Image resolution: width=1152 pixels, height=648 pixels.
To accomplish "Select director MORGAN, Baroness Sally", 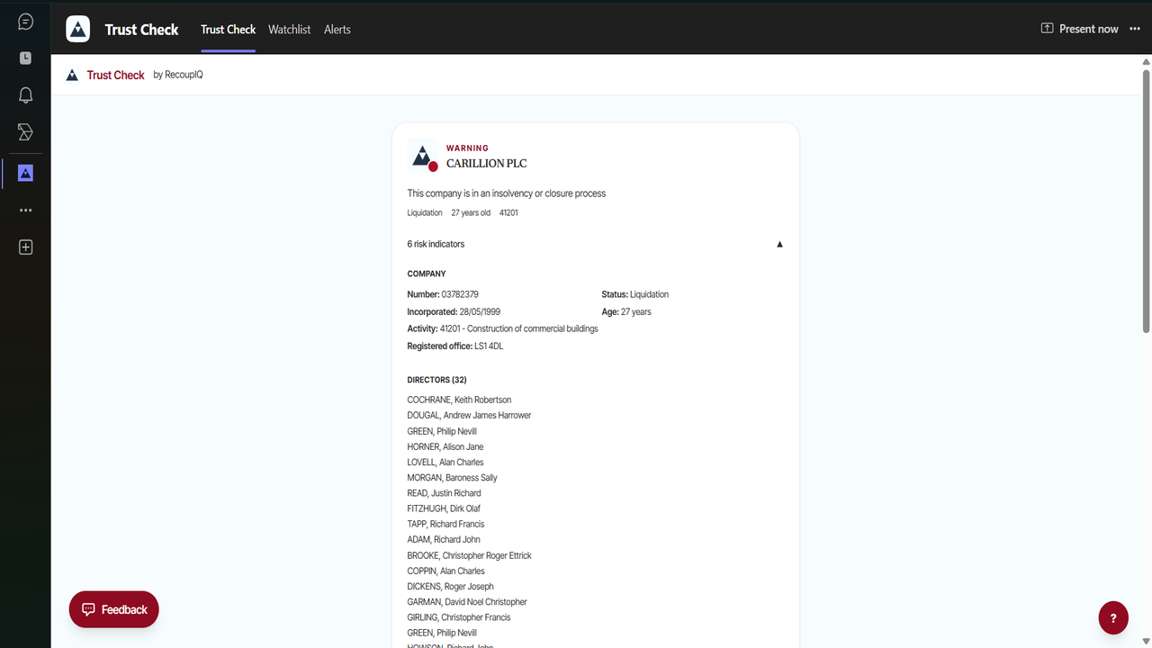I will [x=452, y=478].
